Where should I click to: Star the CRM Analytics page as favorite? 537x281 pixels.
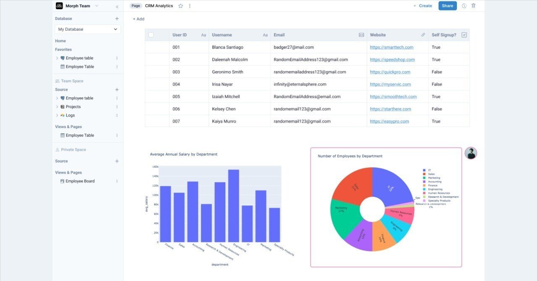(180, 6)
